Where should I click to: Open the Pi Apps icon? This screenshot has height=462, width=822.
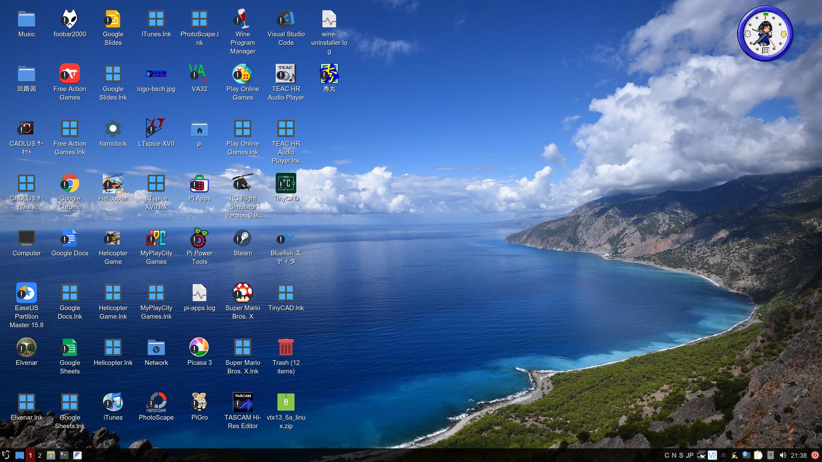(200, 184)
